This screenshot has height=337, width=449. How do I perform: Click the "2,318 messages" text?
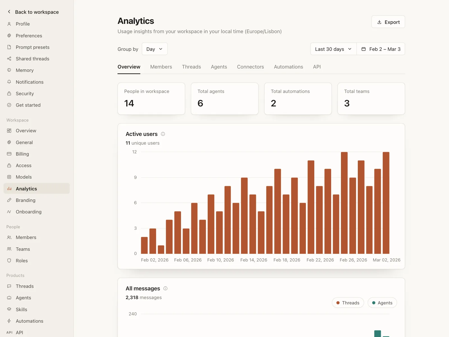coord(144,297)
